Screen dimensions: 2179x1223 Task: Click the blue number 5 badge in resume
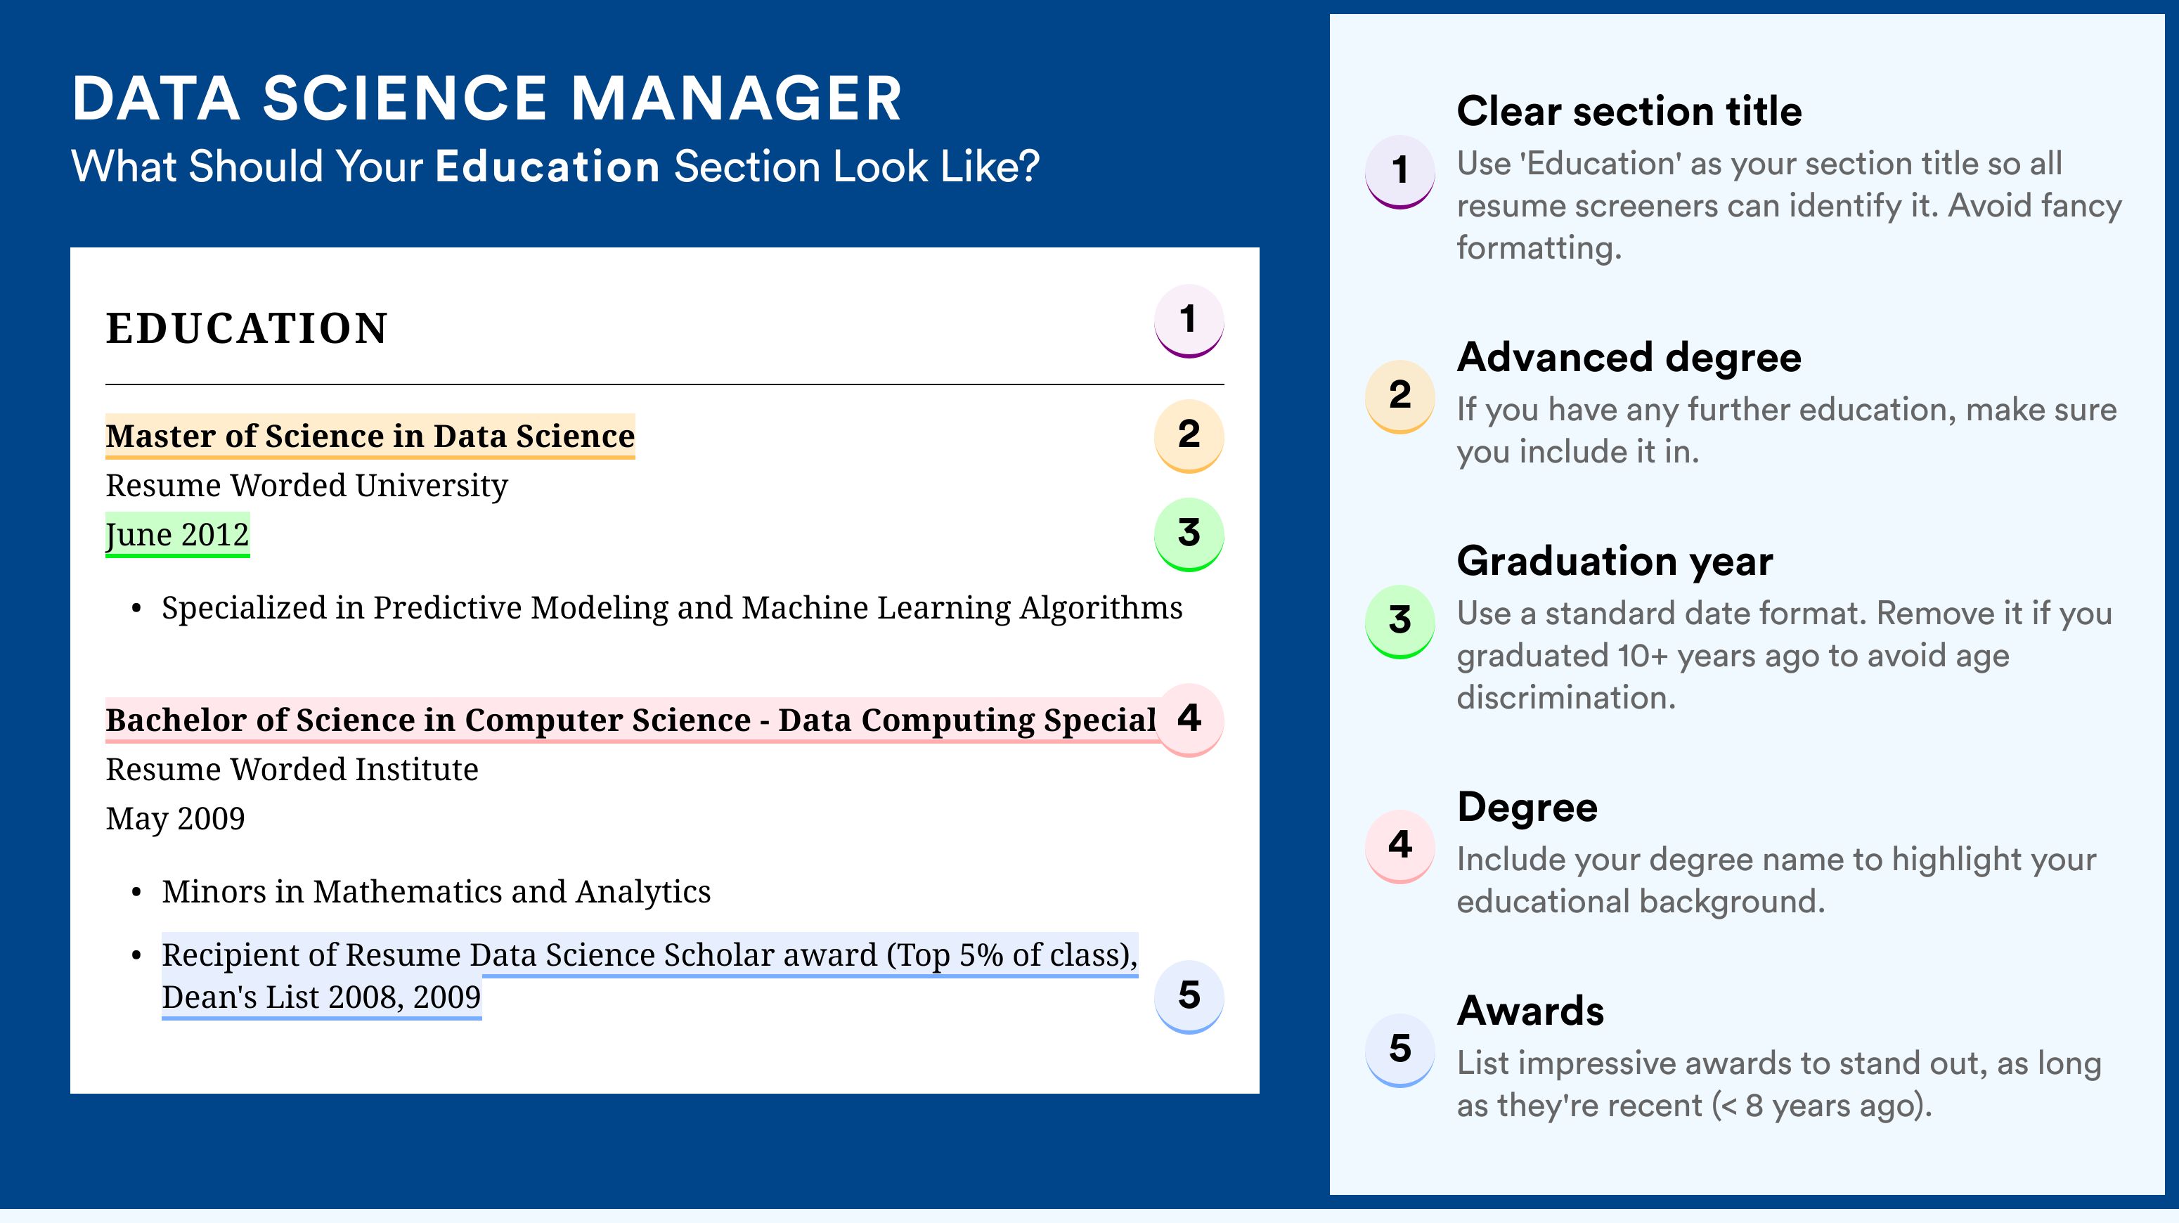[x=1189, y=997]
